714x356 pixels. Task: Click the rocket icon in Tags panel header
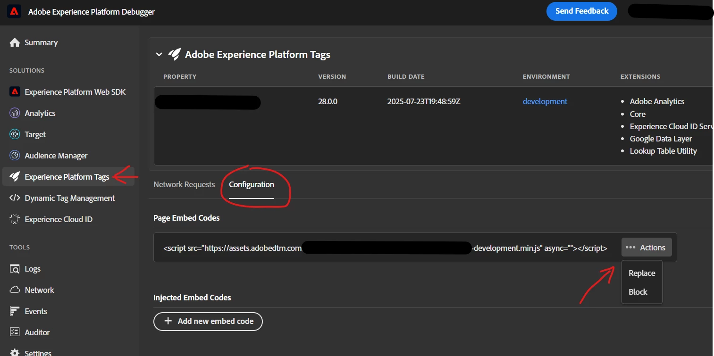click(174, 55)
